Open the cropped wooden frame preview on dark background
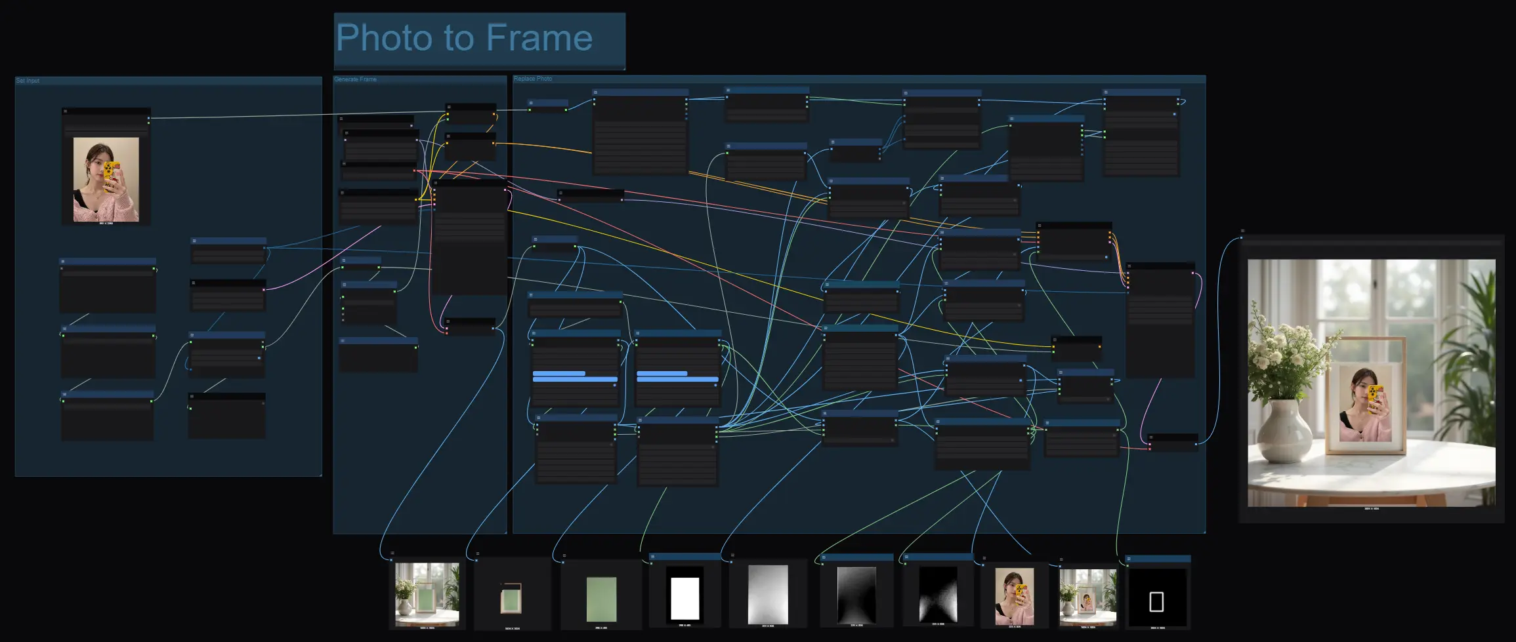1516x642 pixels. (x=512, y=598)
